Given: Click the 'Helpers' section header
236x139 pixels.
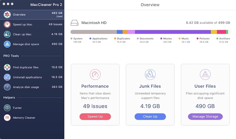Looking at the screenshot, I should [9, 98].
